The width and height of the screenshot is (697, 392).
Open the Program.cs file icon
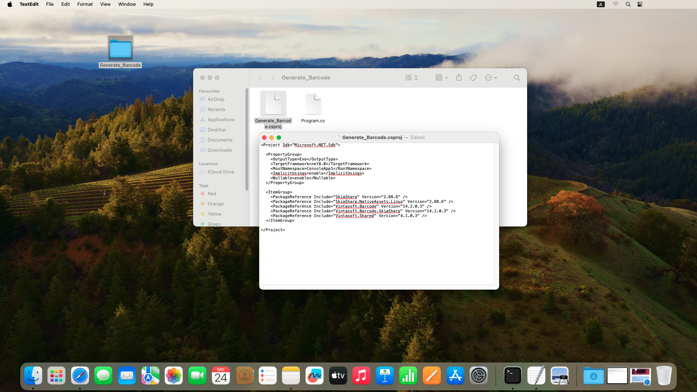pos(313,105)
